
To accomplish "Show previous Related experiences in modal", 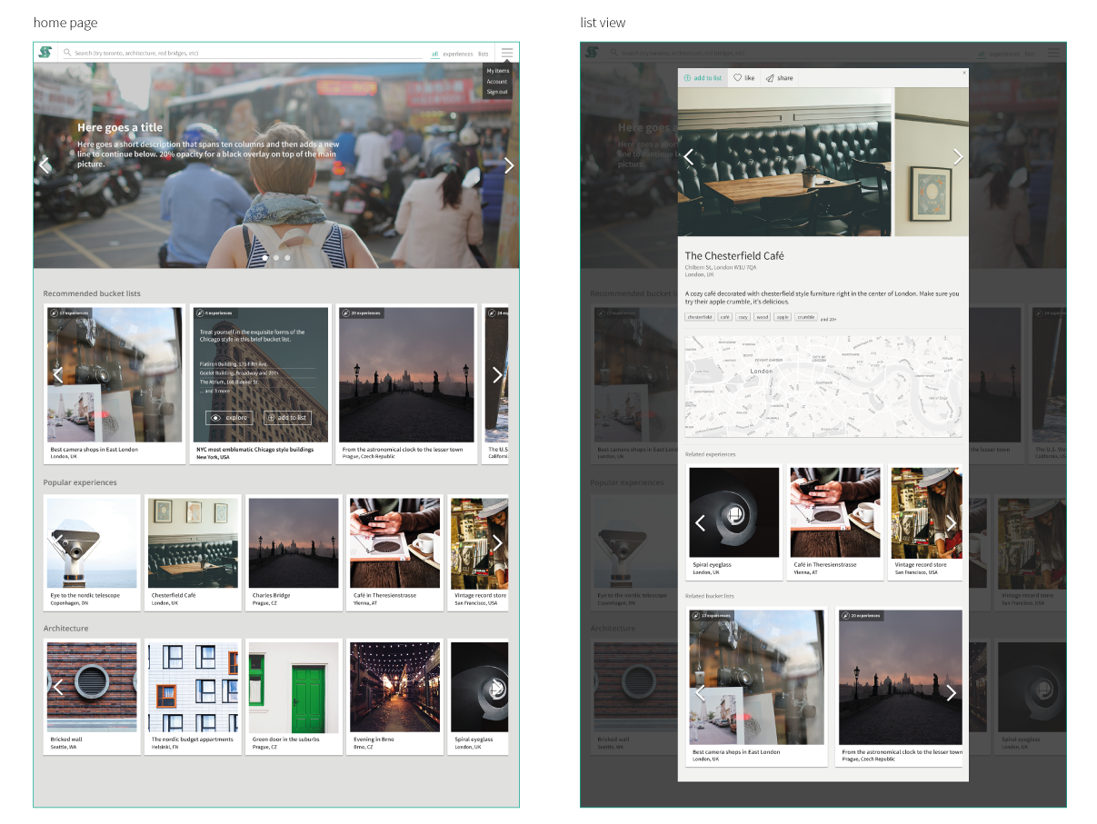I will point(701,522).
